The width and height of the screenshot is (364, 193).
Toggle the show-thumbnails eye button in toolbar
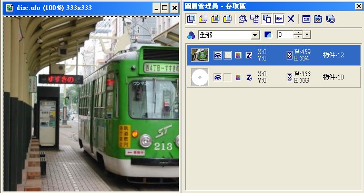click(x=279, y=19)
